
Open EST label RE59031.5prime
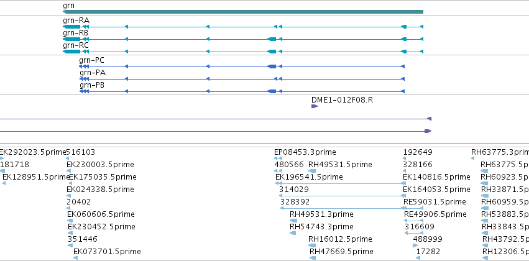pos(435,202)
